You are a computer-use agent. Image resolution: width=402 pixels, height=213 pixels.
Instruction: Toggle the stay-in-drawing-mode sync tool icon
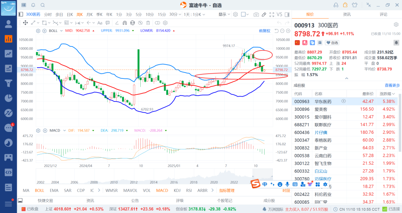tap(132, 23)
